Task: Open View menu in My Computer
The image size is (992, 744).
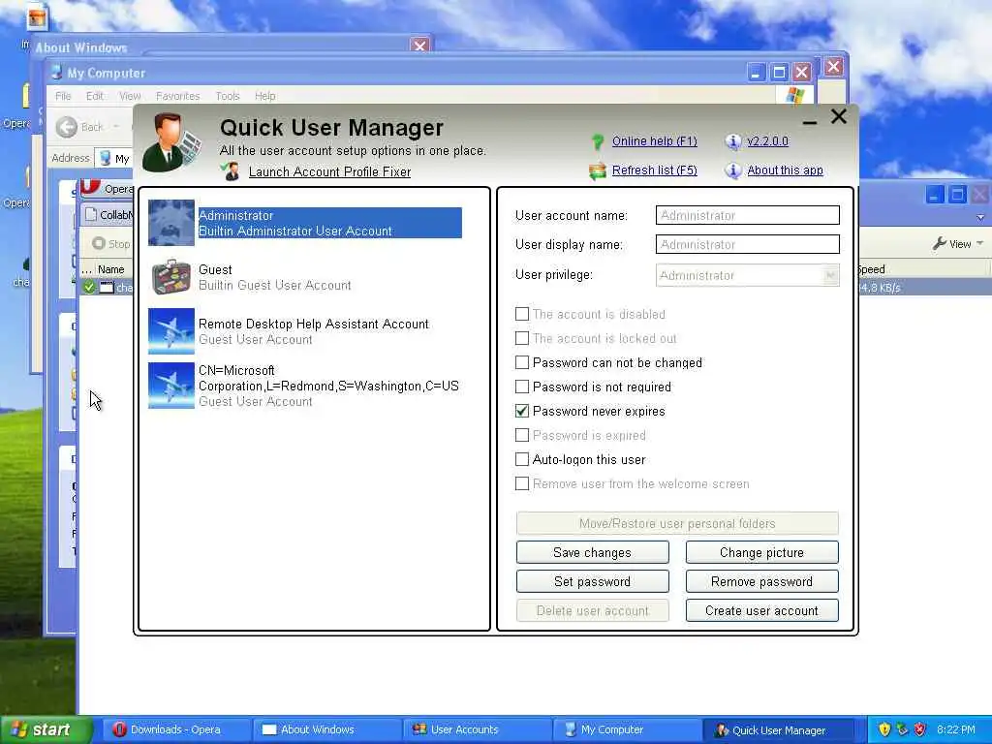Action: tap(130, 96)
